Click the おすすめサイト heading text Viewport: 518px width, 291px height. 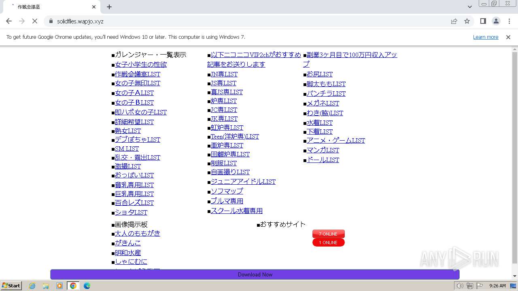tap(283, 224)
